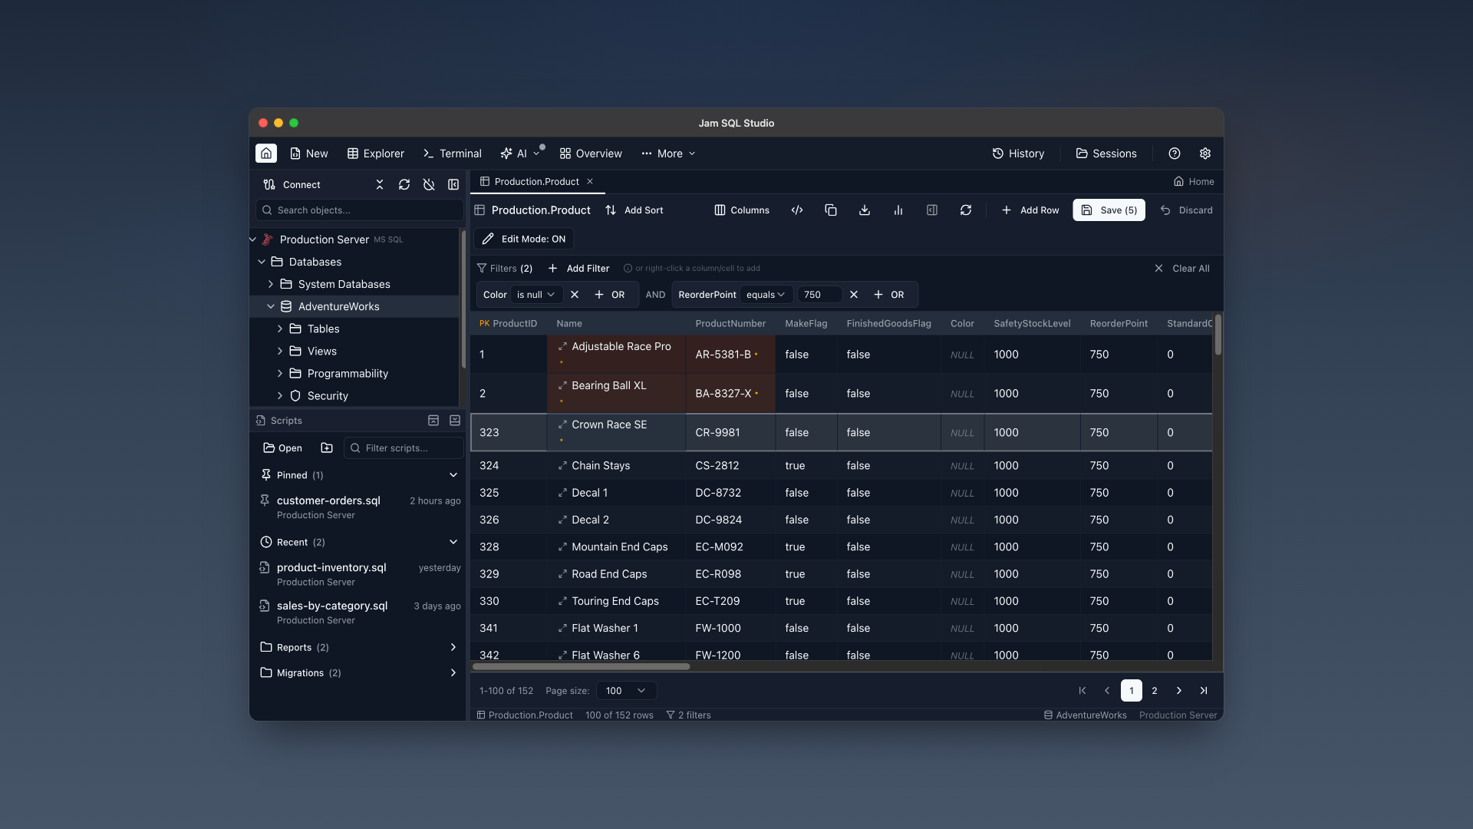Open the AI menu
The image size is (1473, 829).
[x=520, y=154]
